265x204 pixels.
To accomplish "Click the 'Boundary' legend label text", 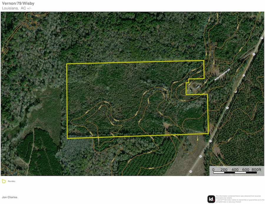I will pos(11,181).
